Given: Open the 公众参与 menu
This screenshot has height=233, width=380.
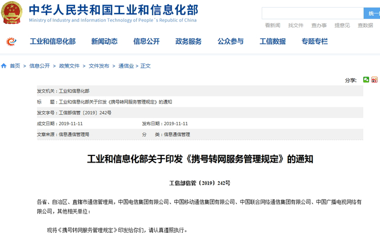Looking at the screenshot, I should (231, 42).
